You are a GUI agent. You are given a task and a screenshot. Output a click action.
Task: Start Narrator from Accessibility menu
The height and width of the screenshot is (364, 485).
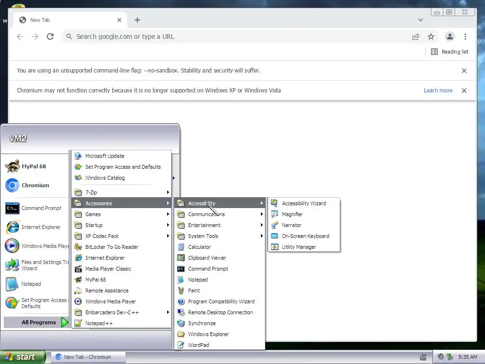[x=304, y=225]
